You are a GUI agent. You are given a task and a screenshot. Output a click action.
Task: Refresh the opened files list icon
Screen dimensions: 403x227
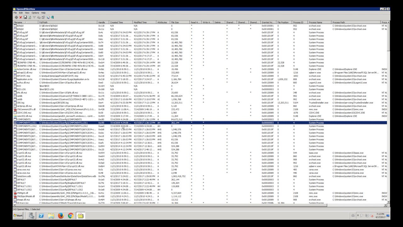tap(30, 17)
